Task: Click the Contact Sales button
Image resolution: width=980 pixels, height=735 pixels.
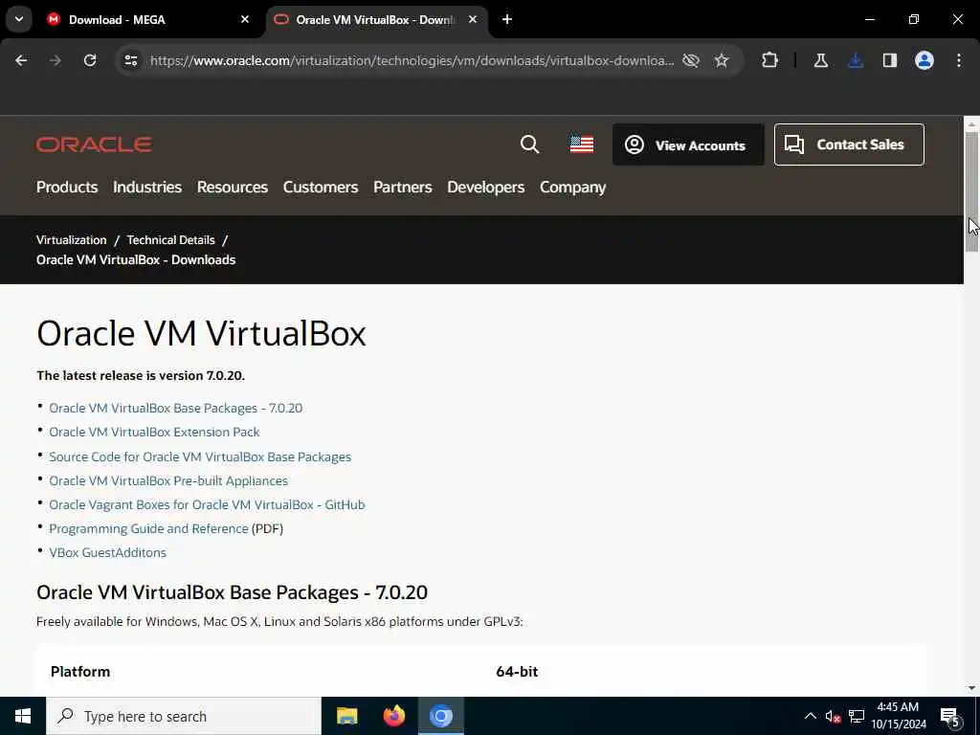Action: tap(849, 145)
